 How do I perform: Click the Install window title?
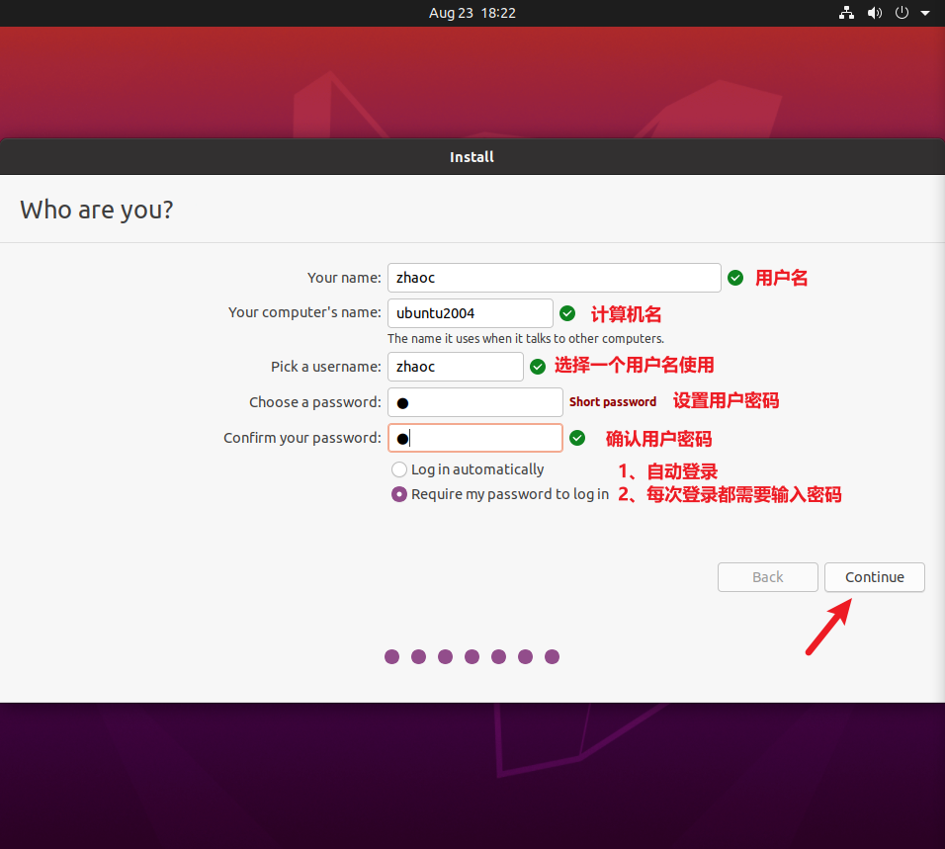point(472,157)
